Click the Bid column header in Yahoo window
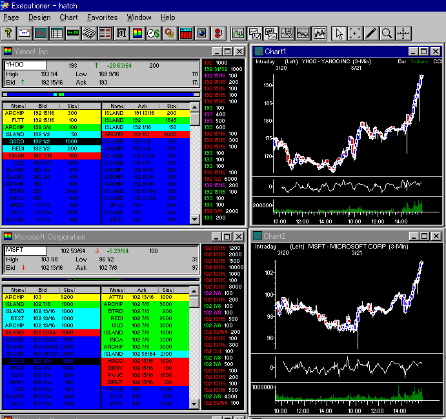 [43, 106]
